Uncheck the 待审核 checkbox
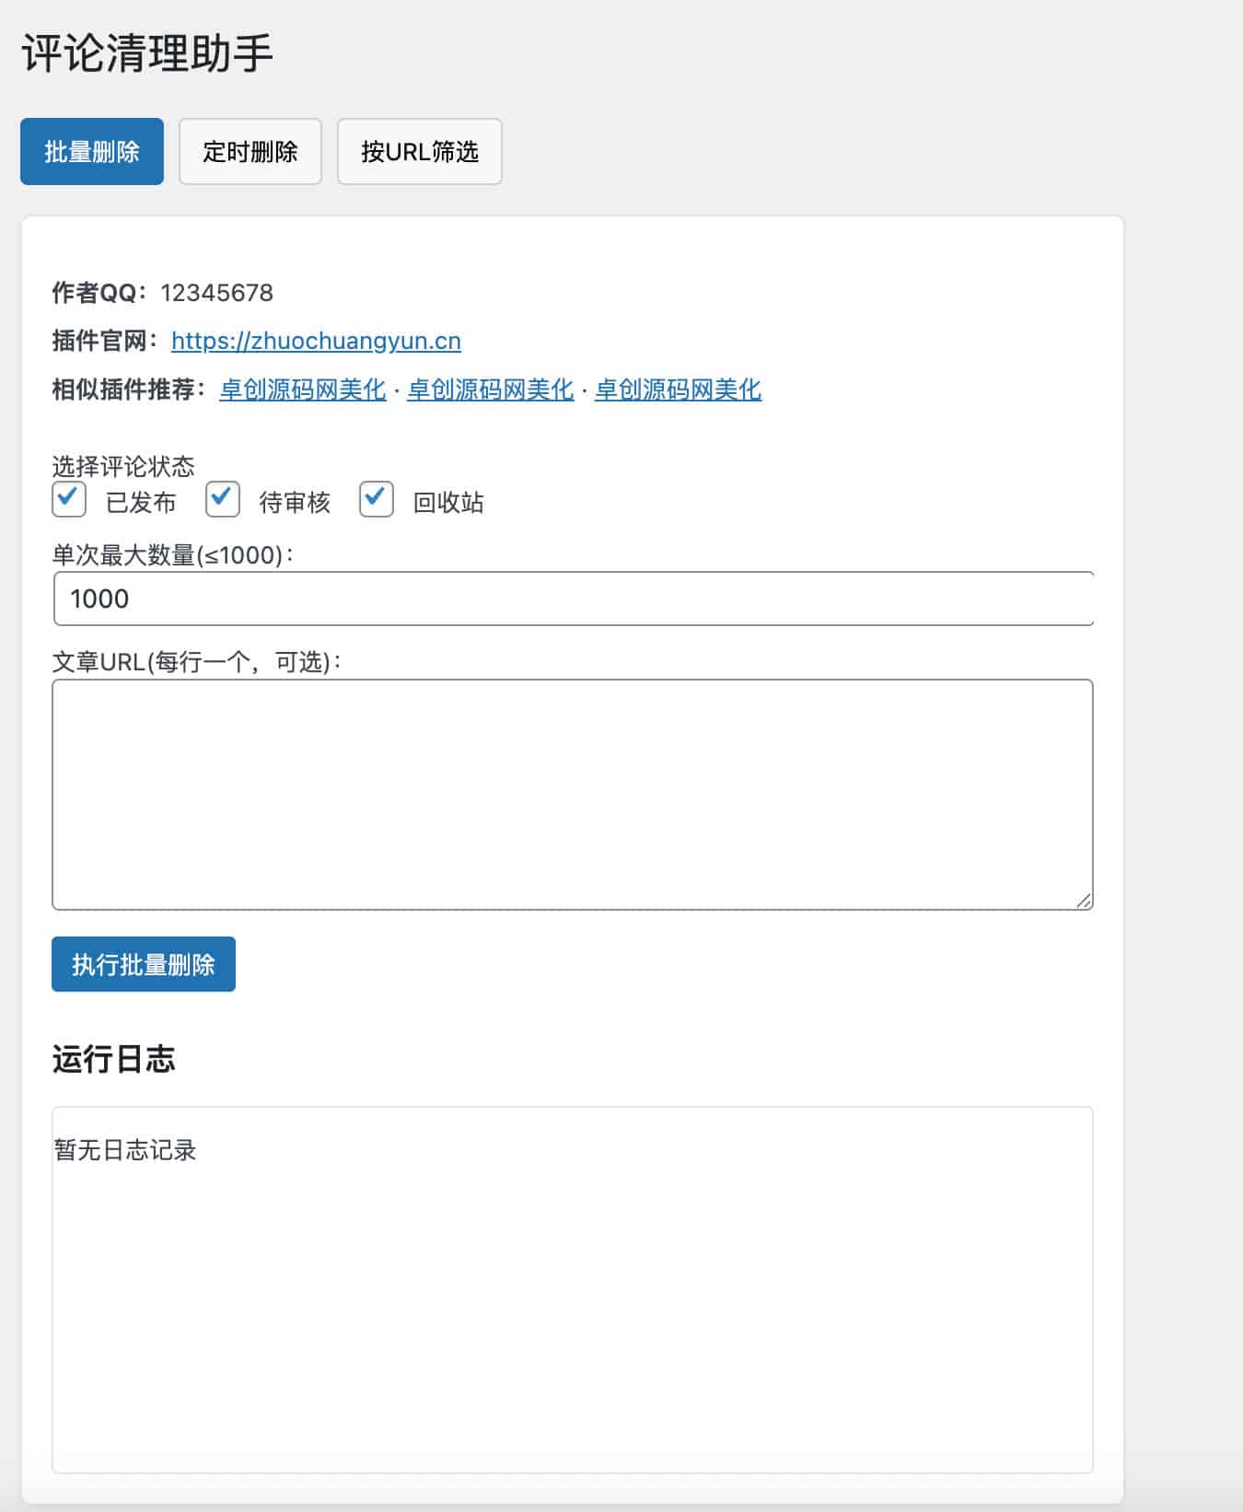Viewport: 1243px width, 1512px height. pos(223,499)
